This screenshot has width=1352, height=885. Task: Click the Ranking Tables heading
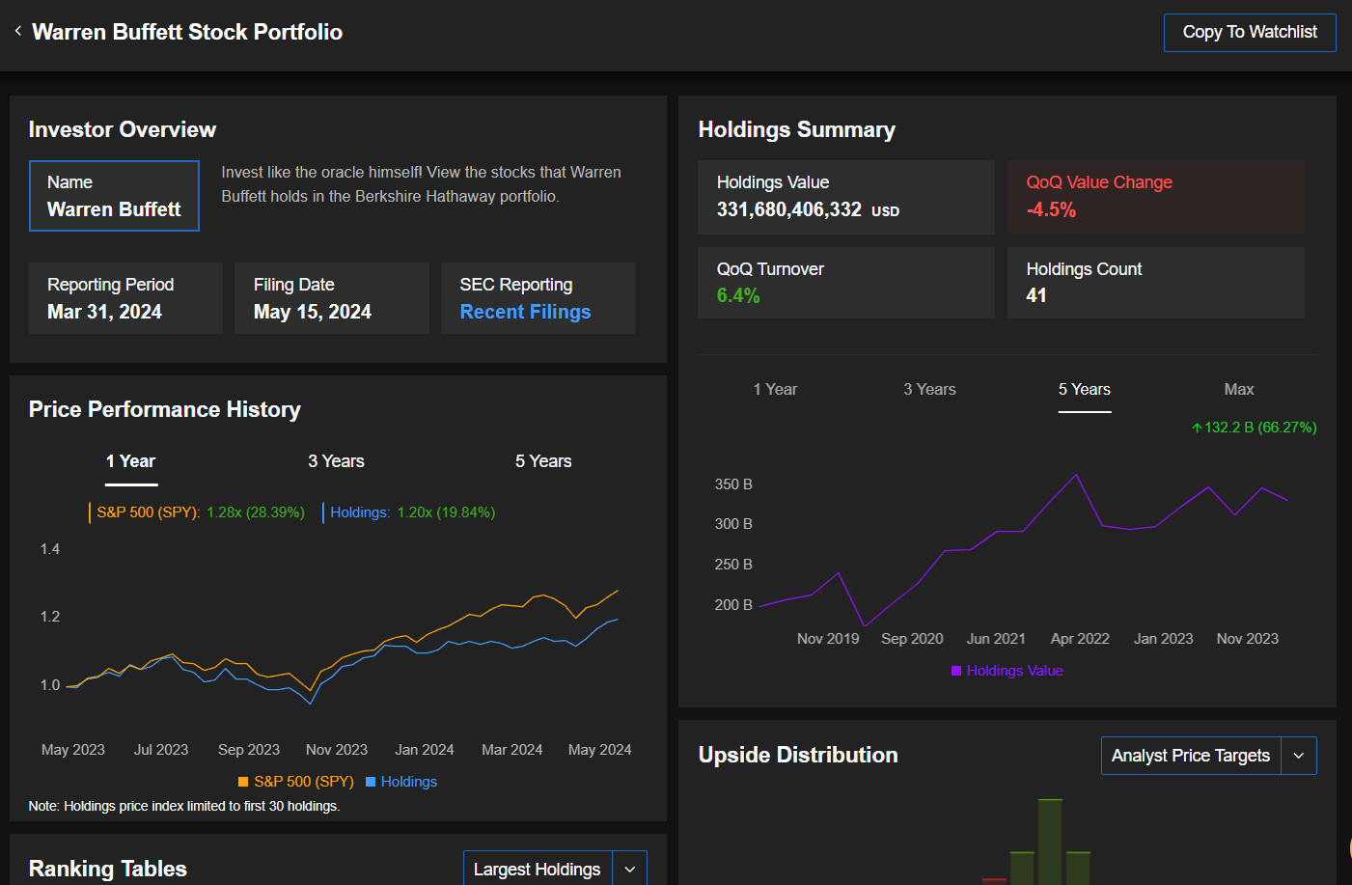pyautogui.click(x=108, y=869)
